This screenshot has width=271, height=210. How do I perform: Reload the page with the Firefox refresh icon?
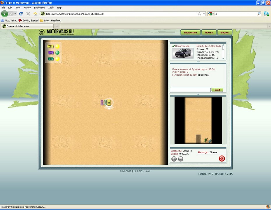tap(21, 14)
